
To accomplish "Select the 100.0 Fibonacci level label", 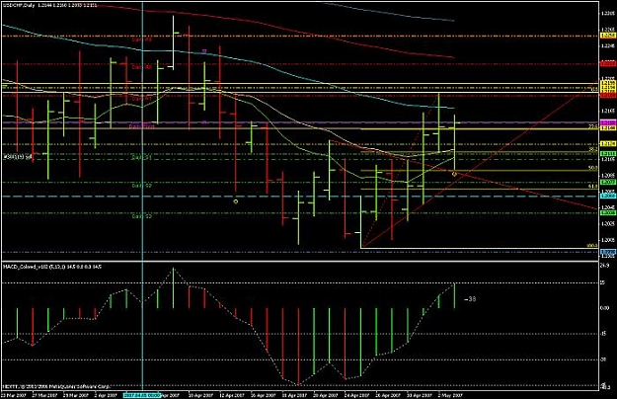I will pyautogui.click(x=592, y=246).
